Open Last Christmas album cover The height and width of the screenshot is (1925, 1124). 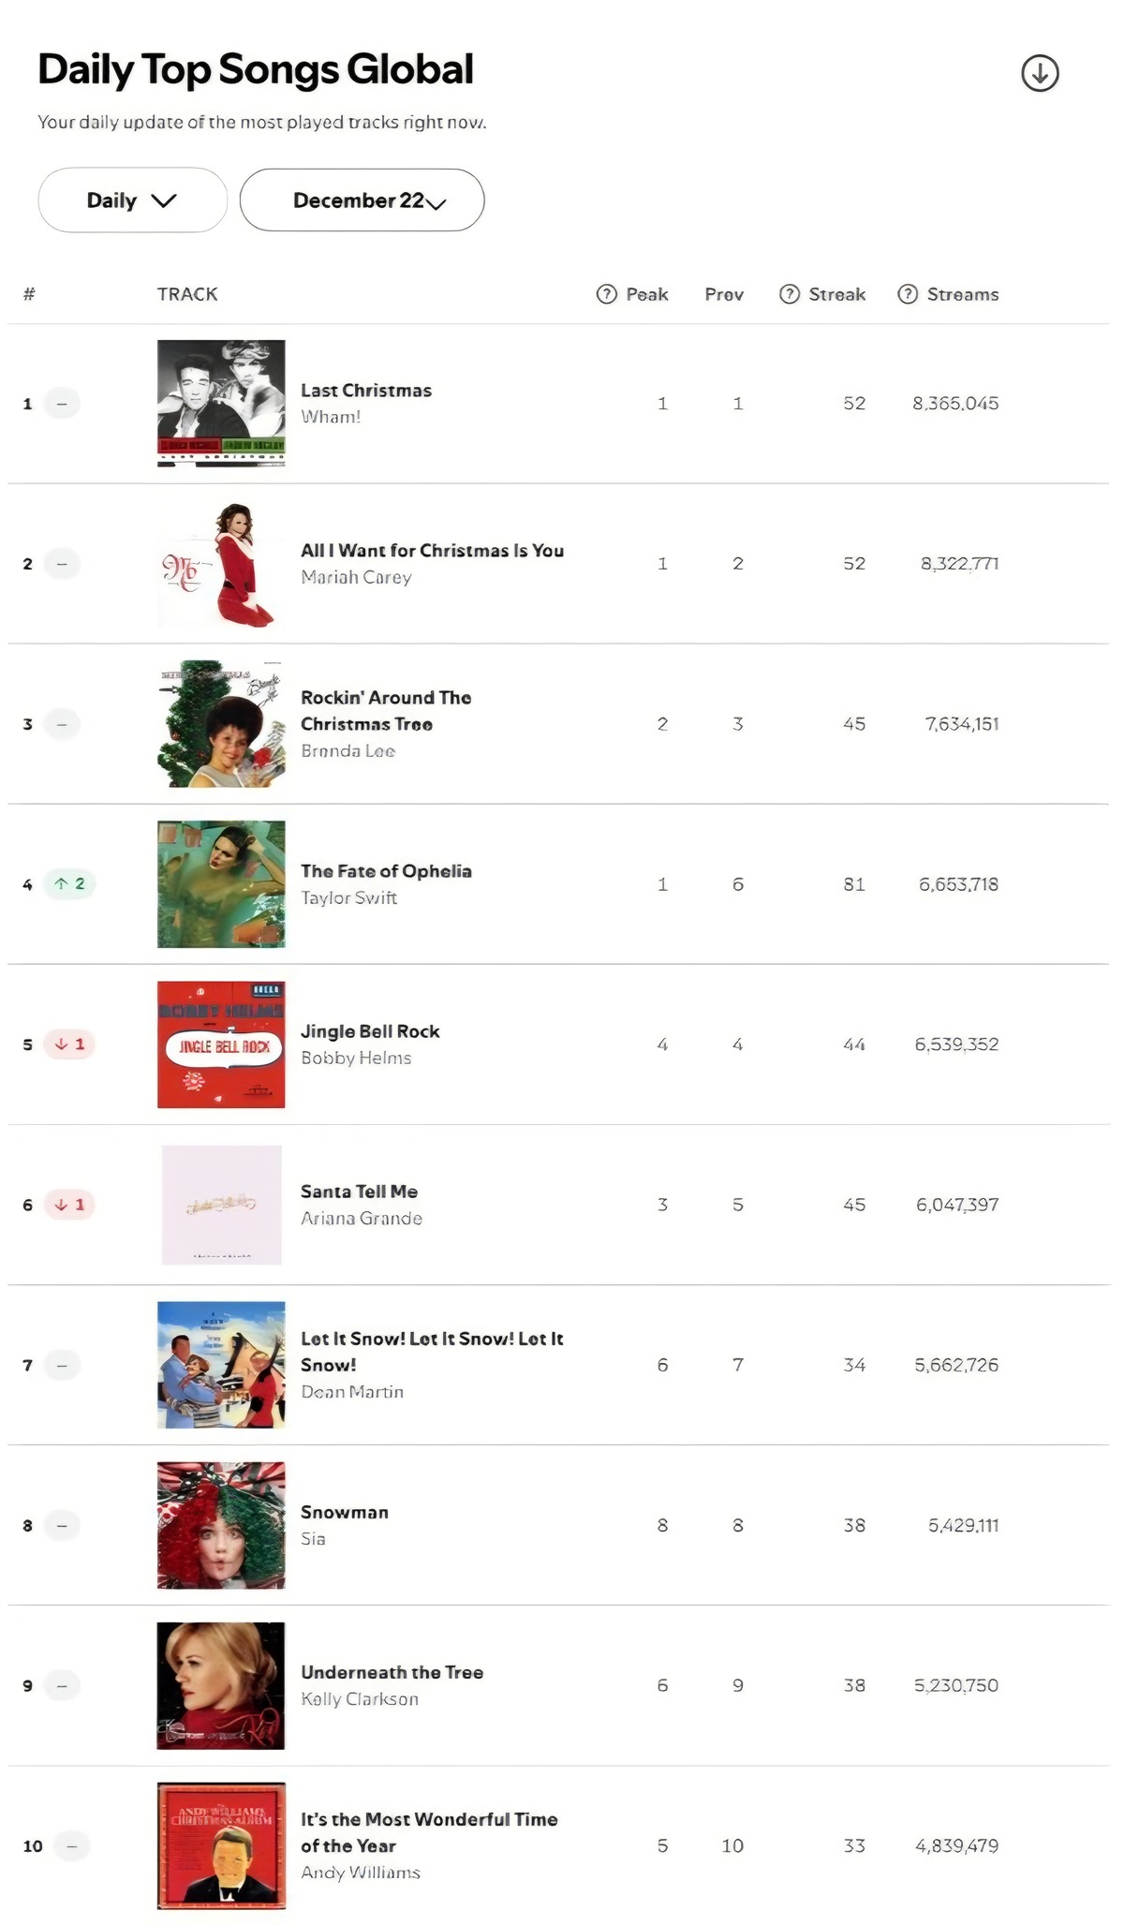pyautogui.click(x=221, y=403)
